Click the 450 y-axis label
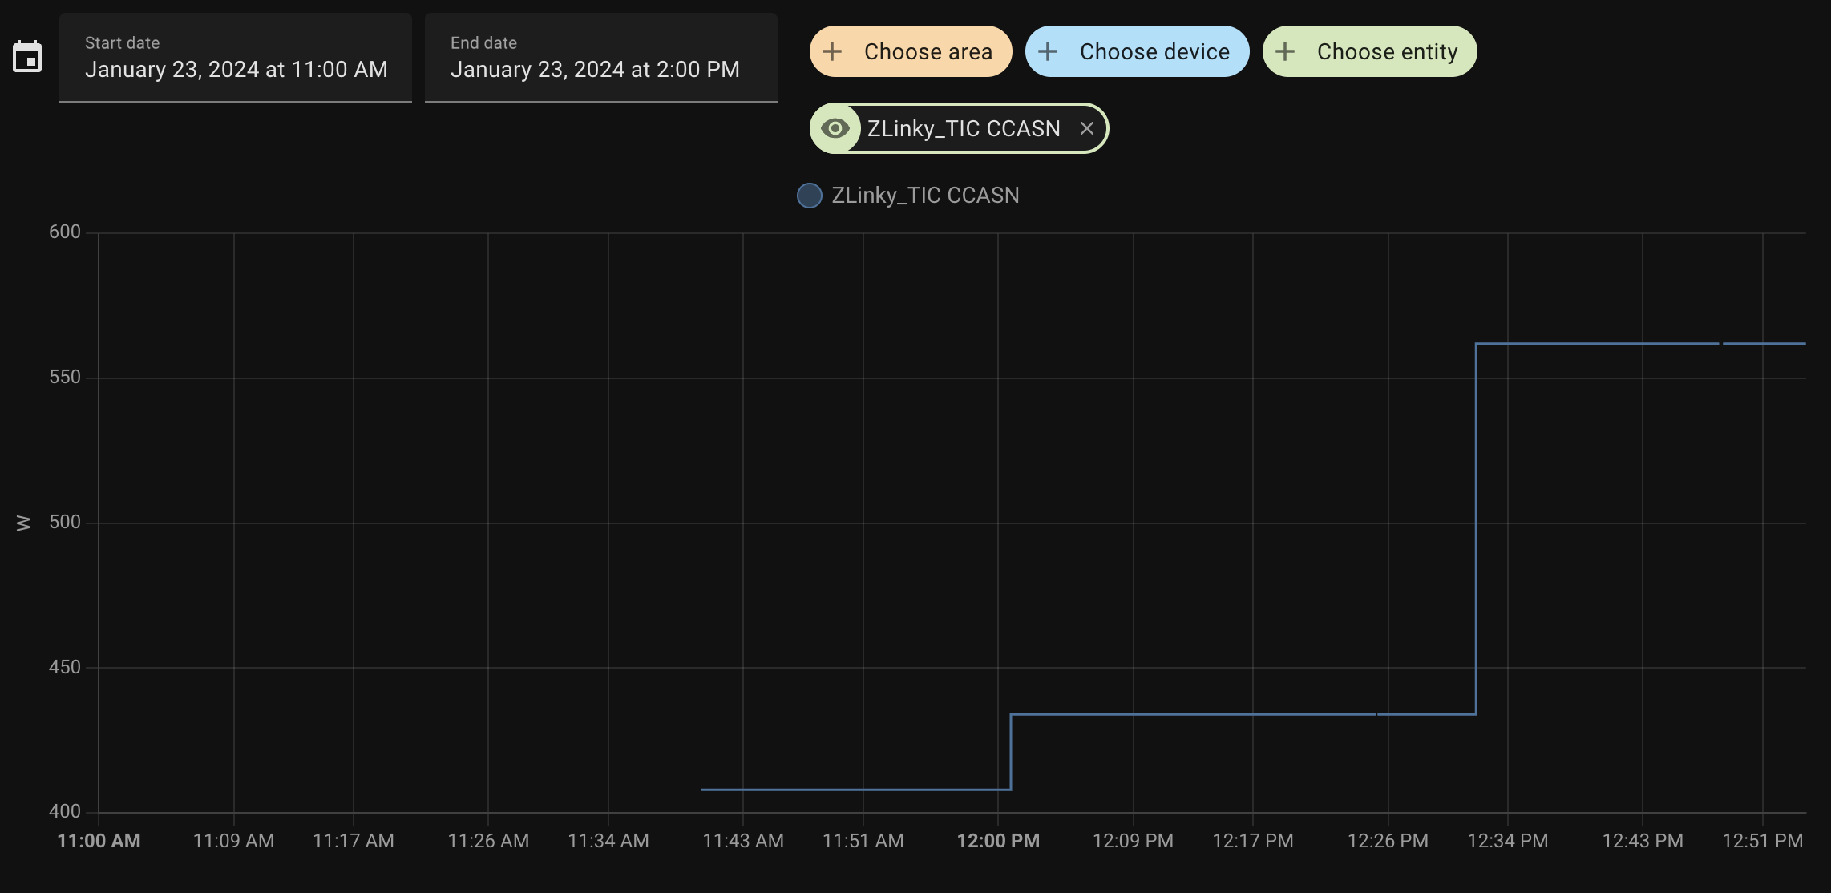The width and height of the screenshot is (1831, 893). click(x=65, y=667)
